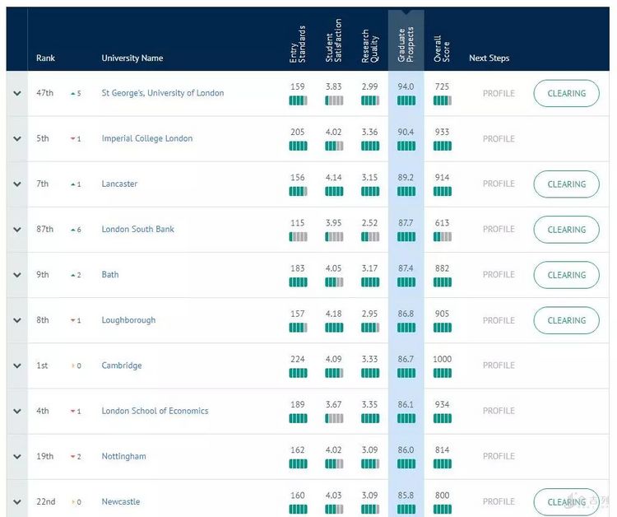The width and height of the screenshot is (617, 517).
Task: Expand the Imperial College London row chevron
Action: click(x=16, y=139)
